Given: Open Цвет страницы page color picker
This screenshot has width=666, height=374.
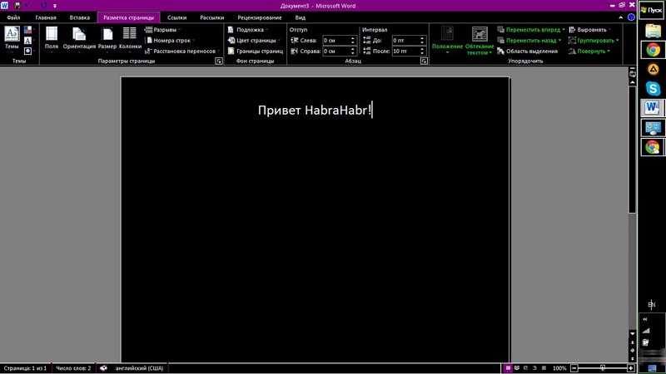Looking at the screenshot, I should click(254, 40).
